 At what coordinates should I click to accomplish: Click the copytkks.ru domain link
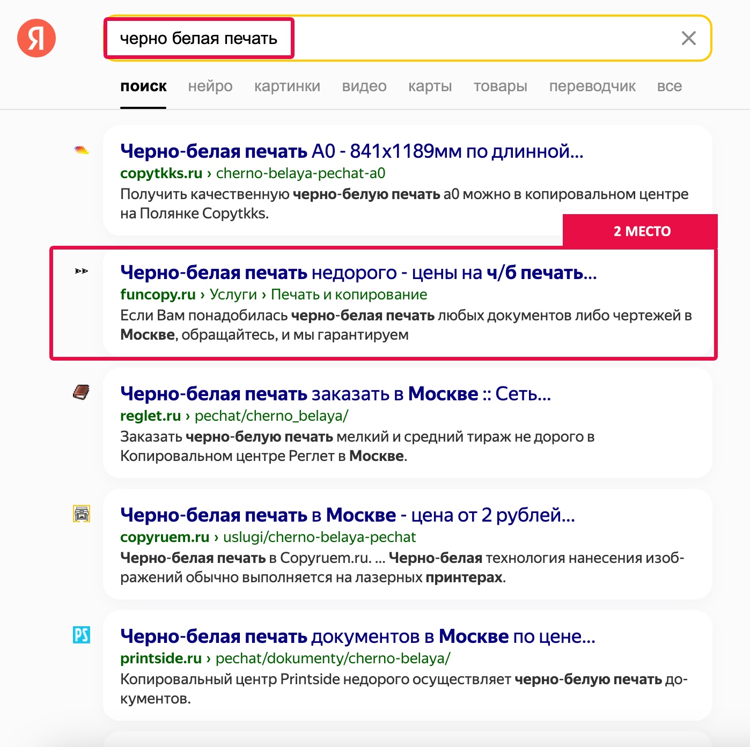pos(161,173)
